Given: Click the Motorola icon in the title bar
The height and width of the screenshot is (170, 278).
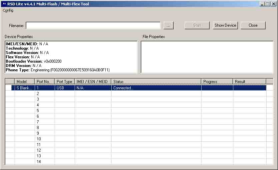Looking at the screenshot, I should (x=4, y=4).
